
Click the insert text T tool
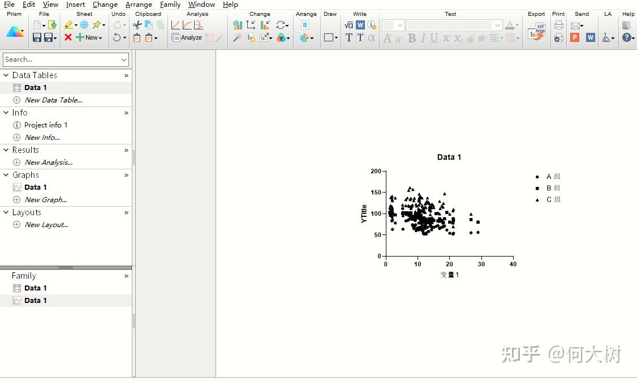[348, 38]
